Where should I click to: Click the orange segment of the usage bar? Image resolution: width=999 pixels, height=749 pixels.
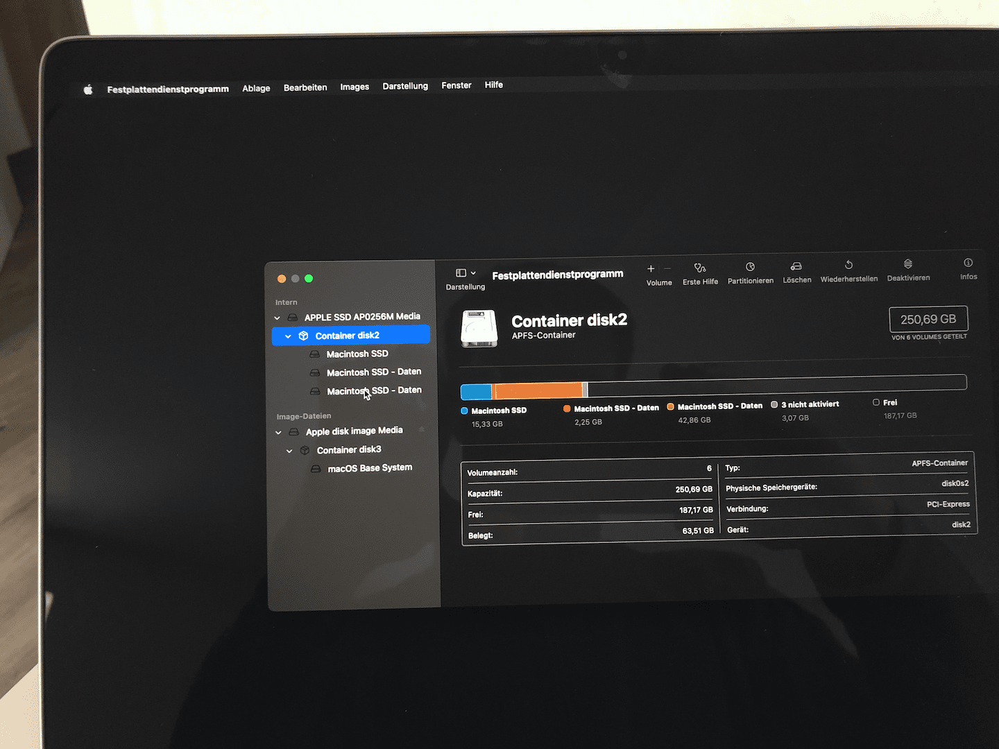[x=538, y=390]
